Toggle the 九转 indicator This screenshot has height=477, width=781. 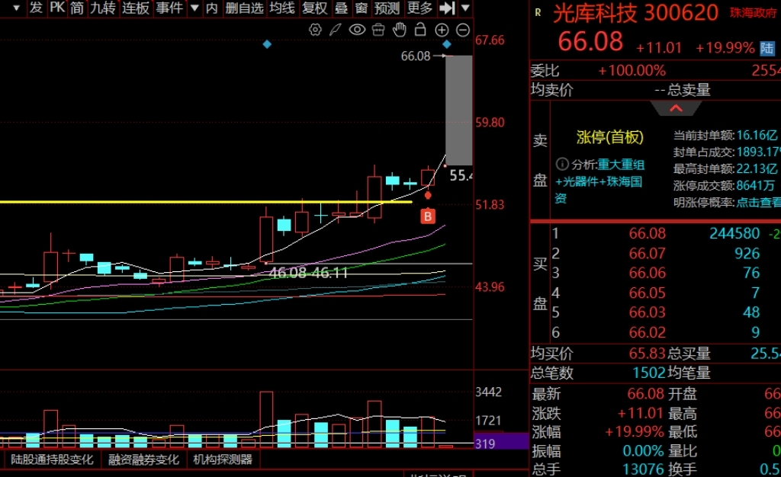pyautogui.click(x=103, y=8)
